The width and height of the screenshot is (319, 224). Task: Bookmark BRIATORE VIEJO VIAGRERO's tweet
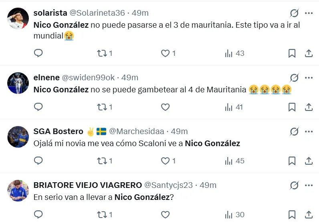pyautogui.click(x=292, y=215)
